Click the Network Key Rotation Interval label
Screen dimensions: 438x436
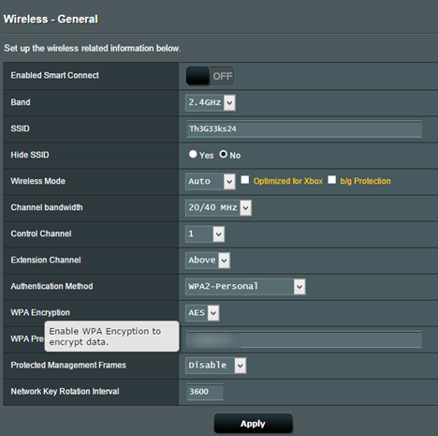66,391
